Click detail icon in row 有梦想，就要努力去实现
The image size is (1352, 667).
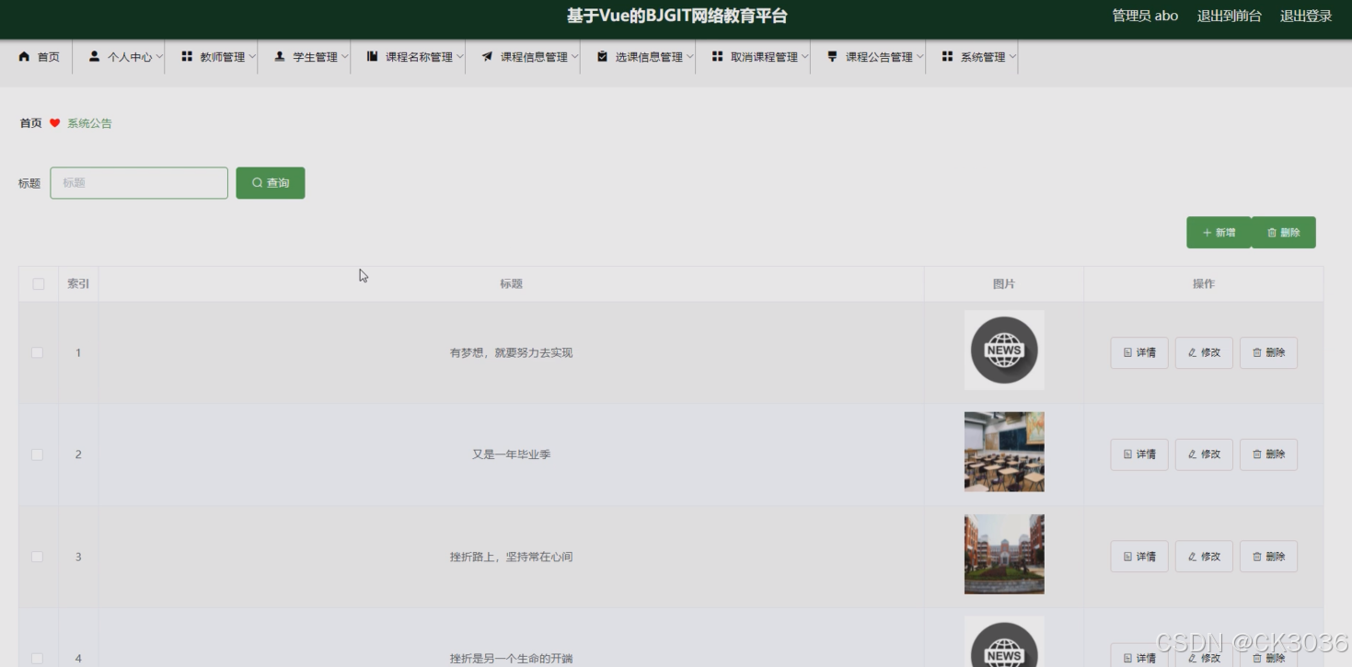pos(1127,352)
